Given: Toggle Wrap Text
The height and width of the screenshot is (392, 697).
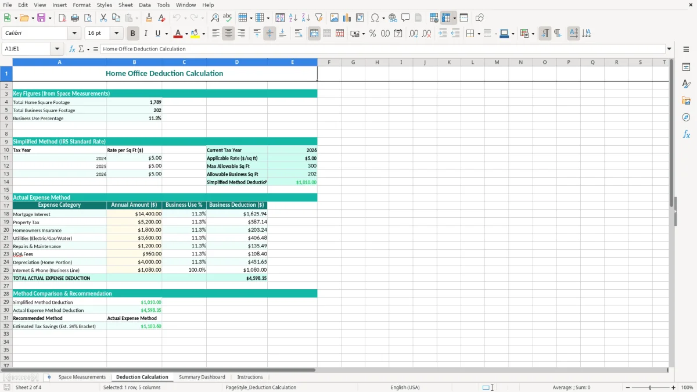Looking at the screenshot, I should click(x=299, y=34).
